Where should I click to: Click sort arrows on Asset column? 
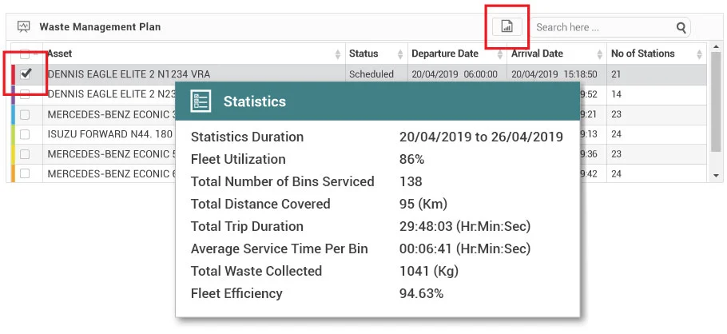click(338, 54)
